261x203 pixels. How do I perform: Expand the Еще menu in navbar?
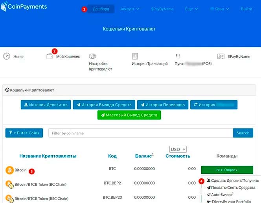(191, 9)
